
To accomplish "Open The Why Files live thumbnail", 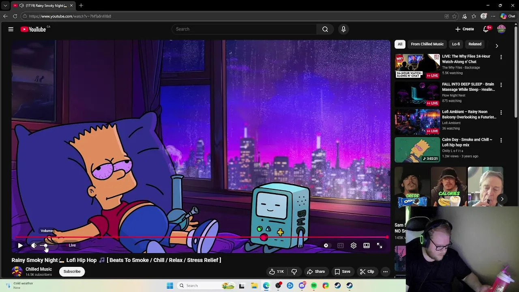I will pyautogui.click(x=417, y=66).
